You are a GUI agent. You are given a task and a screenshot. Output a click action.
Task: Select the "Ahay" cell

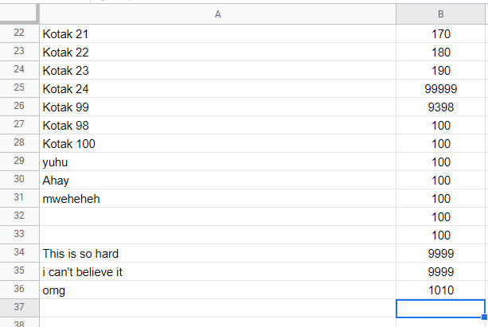point(217,181)
